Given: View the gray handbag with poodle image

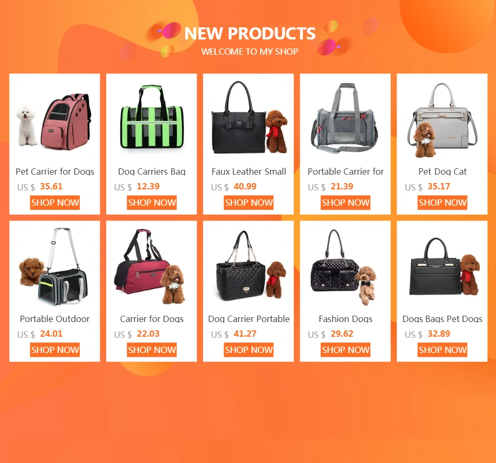Looking at the screenshot, I should coord(442,119).
